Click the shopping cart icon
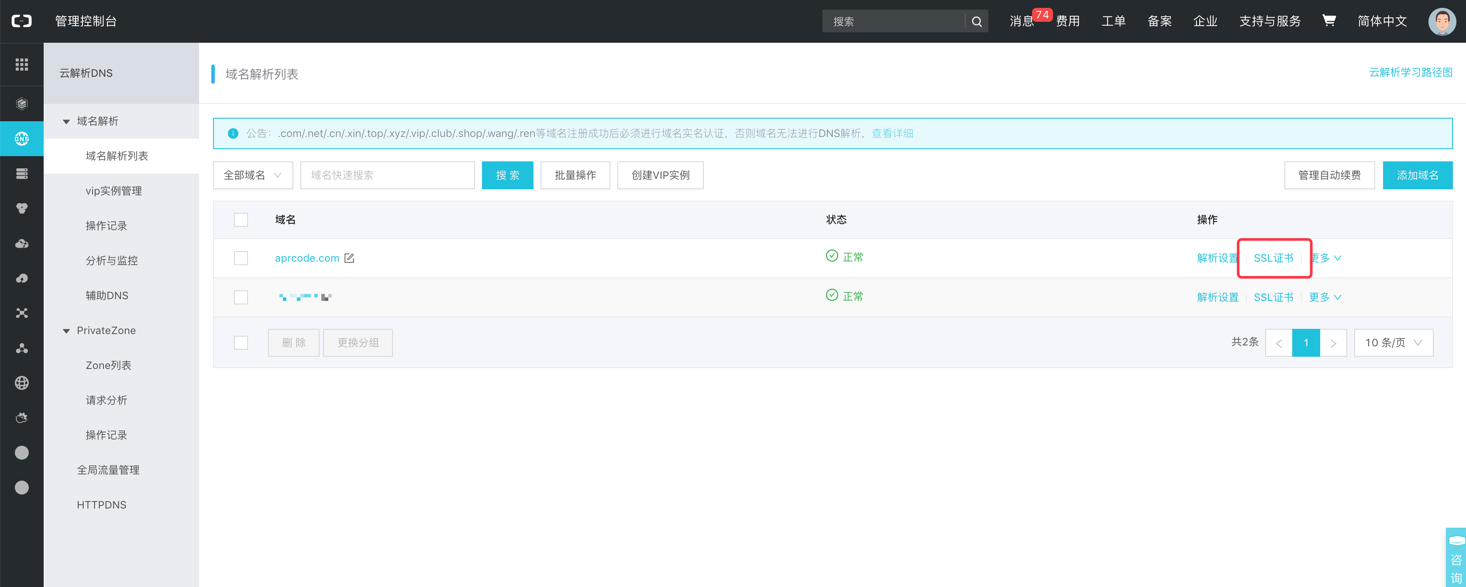The height and width of the screenshot is (587, 1466). 1328,21
